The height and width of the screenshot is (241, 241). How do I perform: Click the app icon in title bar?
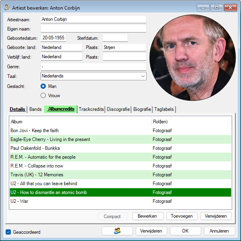7,7
